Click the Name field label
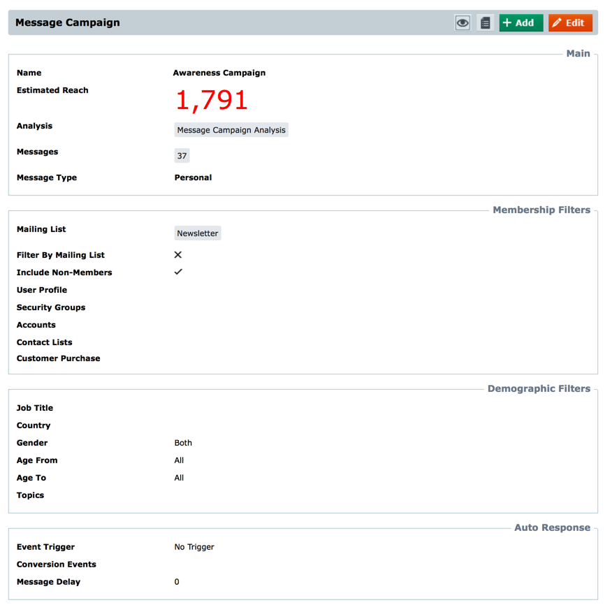The height and width of the screenshot is (605, 605). pyautogui.click(x=29, y=73)
